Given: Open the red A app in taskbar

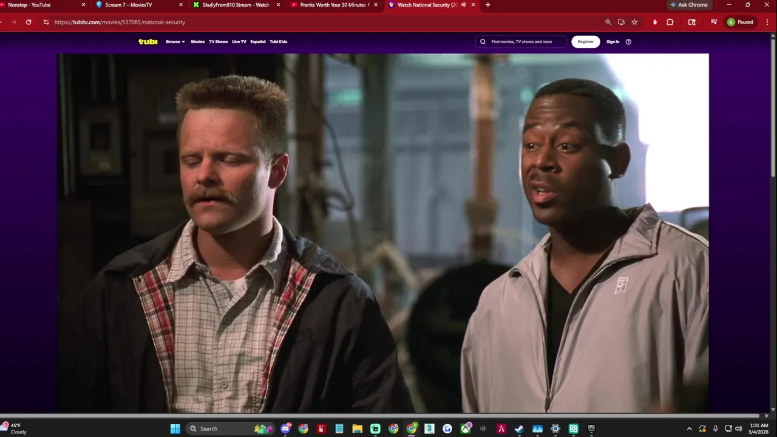Looking at the screenshot, I should tap(501, 429).
